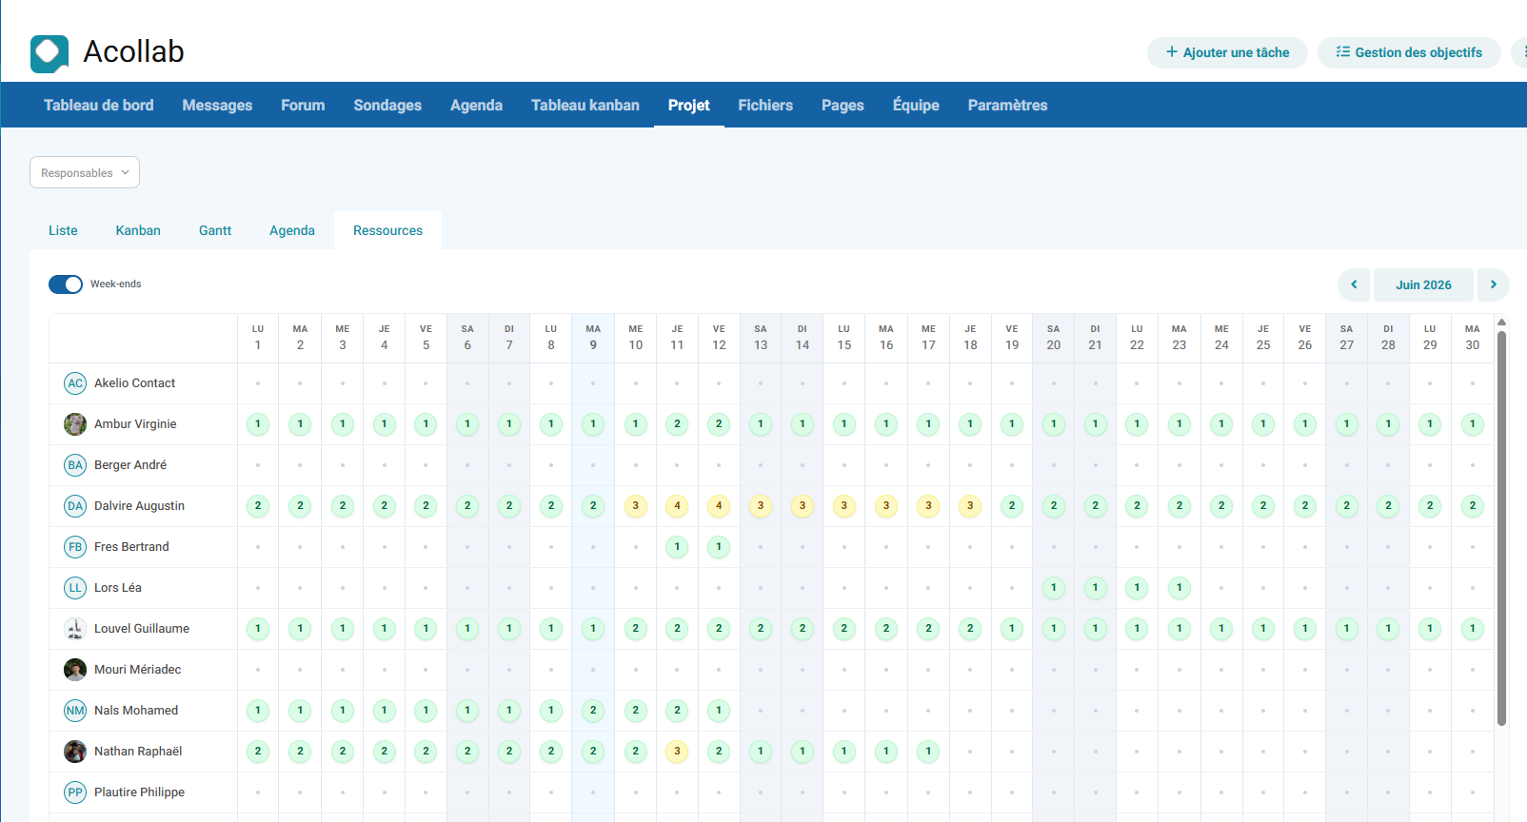Click Louvel Guillaume's badge 2 on June 10
Screen dimensions: 1527x822
pos(636,629)
